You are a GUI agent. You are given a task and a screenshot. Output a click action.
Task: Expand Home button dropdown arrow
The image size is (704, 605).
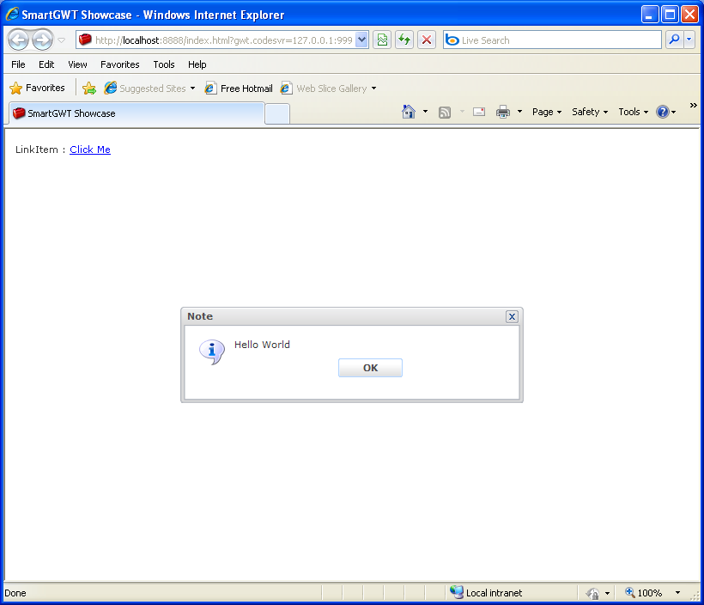tap(425, 112)
